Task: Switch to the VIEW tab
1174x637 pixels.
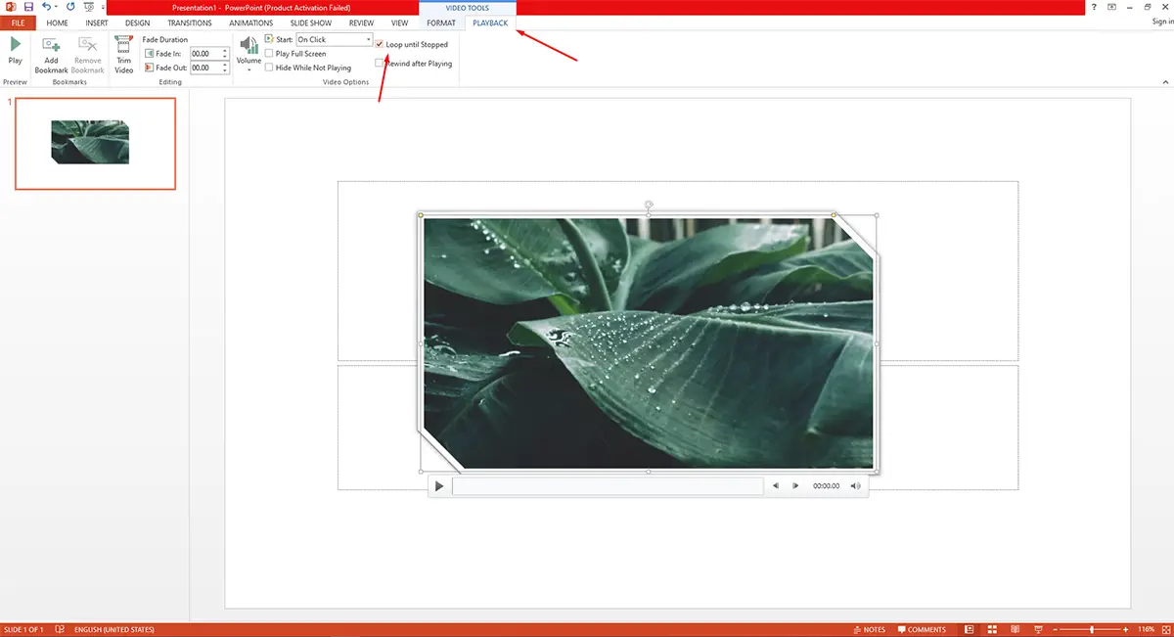Action: tap(399, 23)
